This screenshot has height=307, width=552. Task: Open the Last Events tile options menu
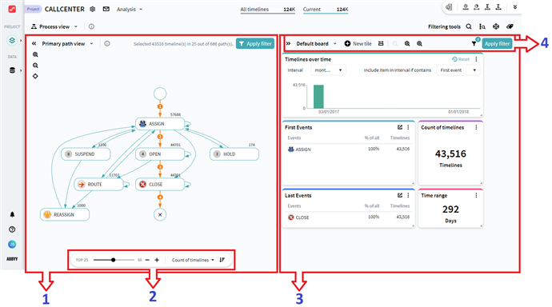click(408, 195)
